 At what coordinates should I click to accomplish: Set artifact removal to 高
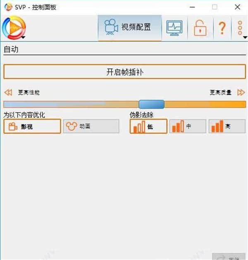[227, 126]
